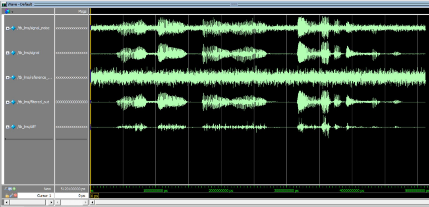Open the dropdown arrow beside the format icon
This screenshot has width=429, height=207.
tap(13, 12)
